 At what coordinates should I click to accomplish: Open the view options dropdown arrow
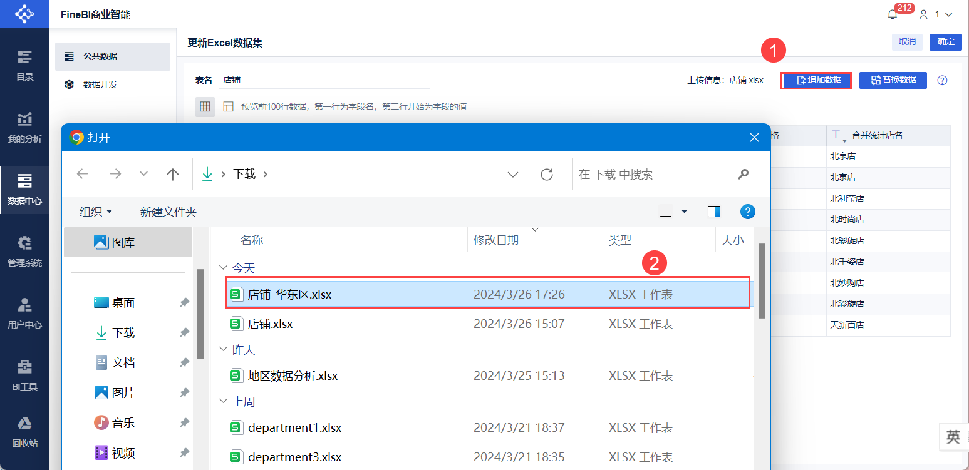tap(684, 212)
